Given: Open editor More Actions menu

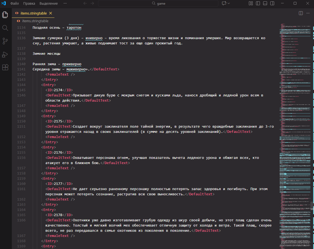Looking at the screenshot, I should pos(308,13).
